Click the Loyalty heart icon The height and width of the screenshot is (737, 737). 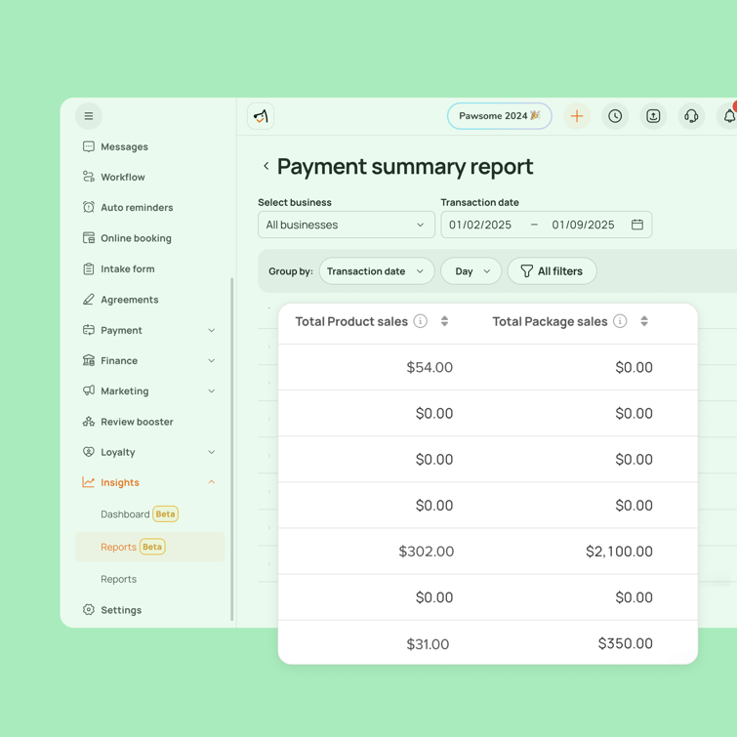point(89,452)
